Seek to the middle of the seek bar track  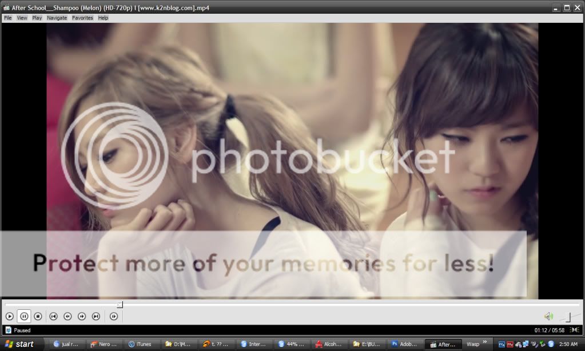coord(292,305)
